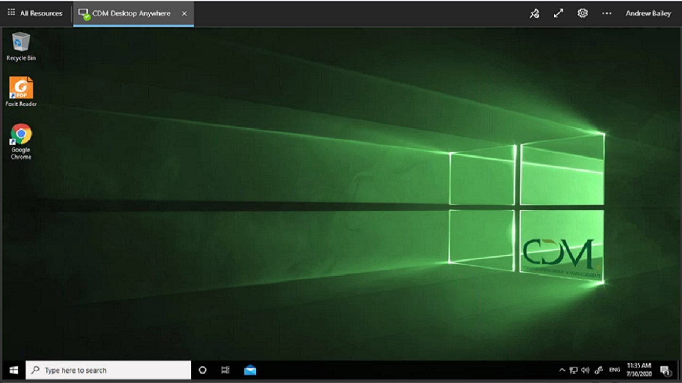
Task: Change the ENG input language indicator
Action: point(614,370)
